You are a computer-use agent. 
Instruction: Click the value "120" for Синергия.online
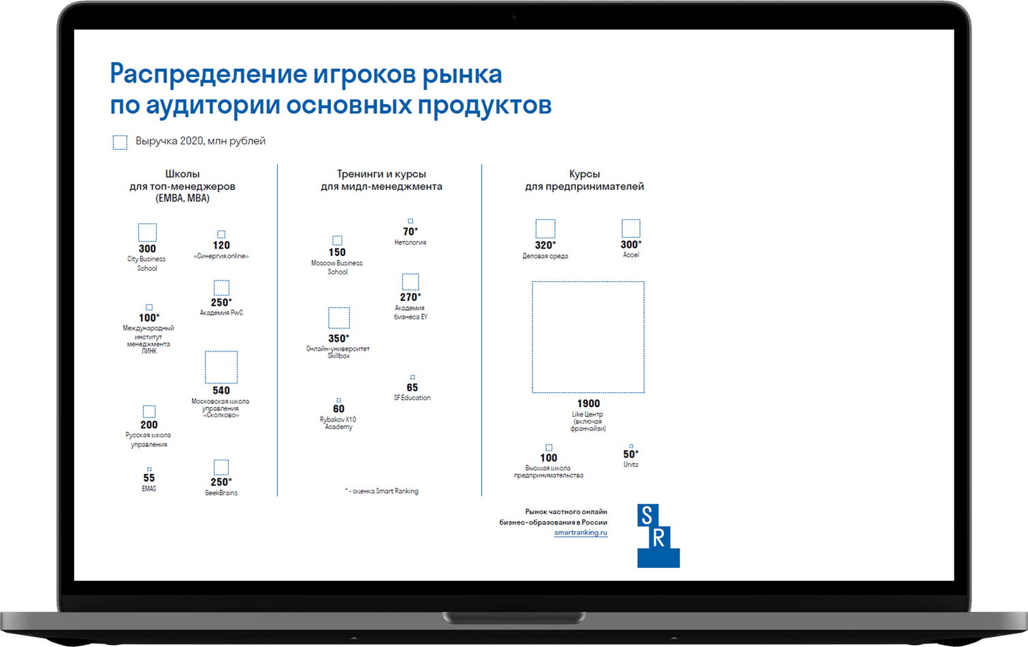tap(221, 245)
